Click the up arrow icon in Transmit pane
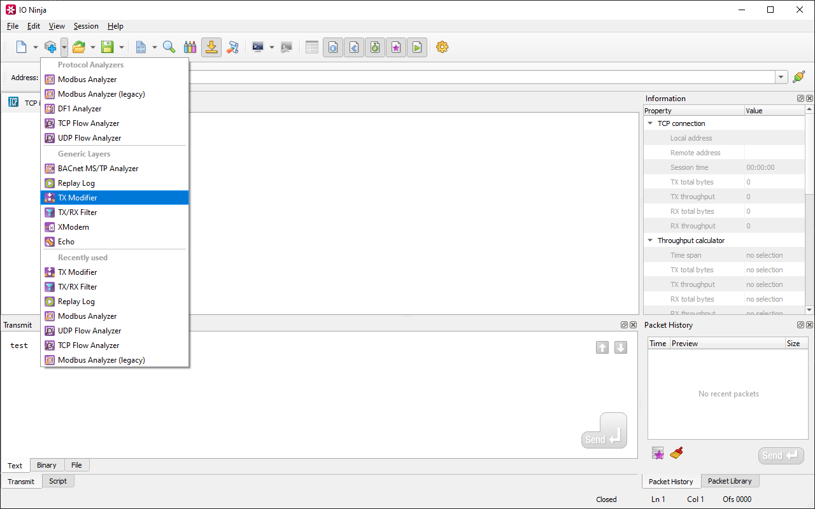 [602, 347]
